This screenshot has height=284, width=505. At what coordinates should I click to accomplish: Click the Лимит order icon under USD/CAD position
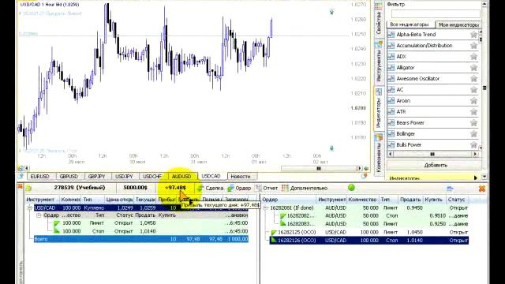point(56,222)
